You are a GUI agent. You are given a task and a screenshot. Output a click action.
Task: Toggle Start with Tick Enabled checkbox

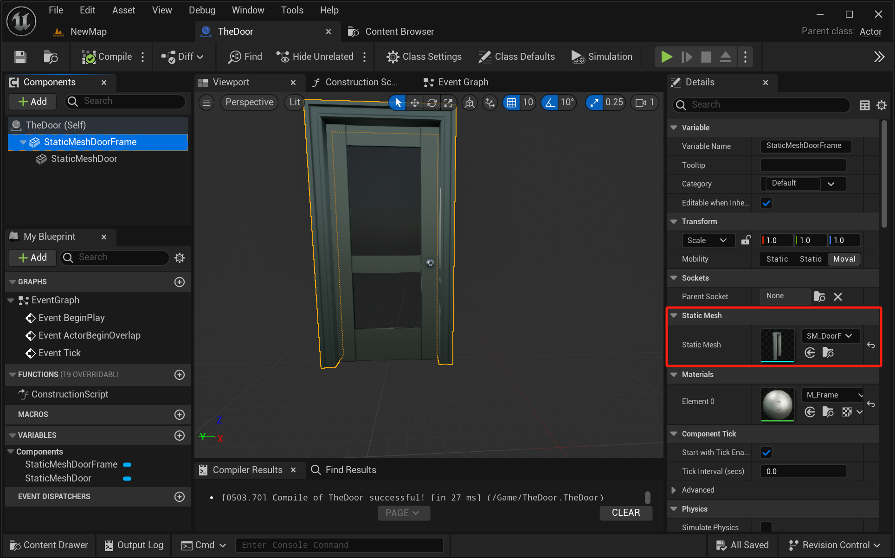[766, 452]
